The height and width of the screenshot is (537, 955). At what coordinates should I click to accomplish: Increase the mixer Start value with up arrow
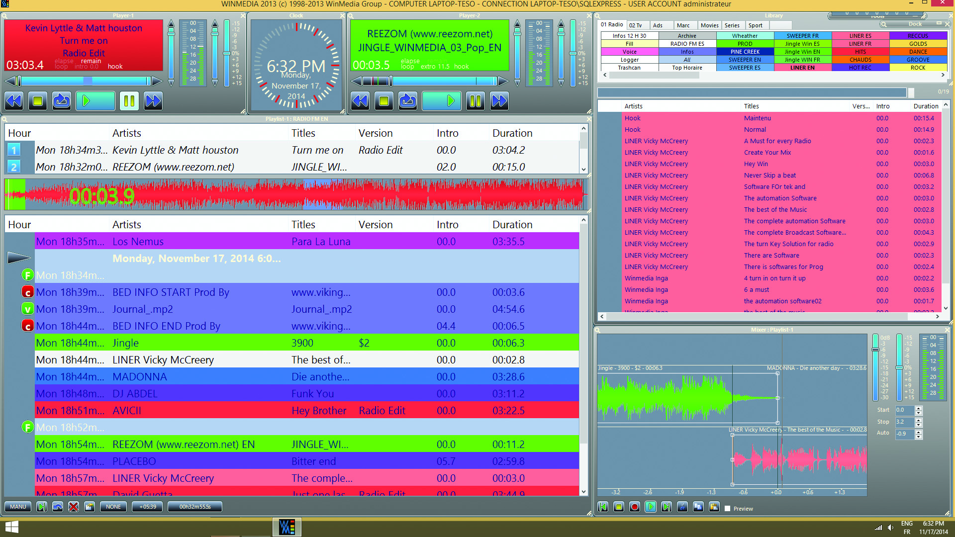pos(919,408)
